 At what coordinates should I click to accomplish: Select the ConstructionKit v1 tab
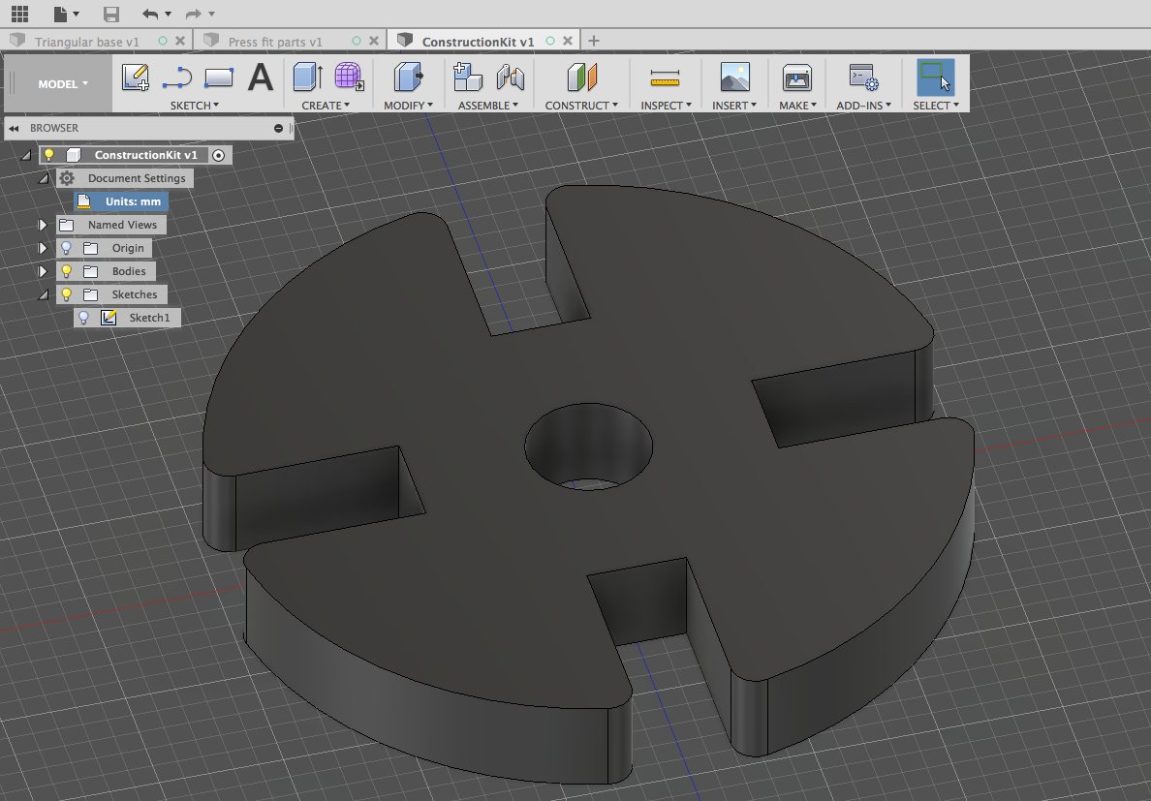(x=478, y=42)
